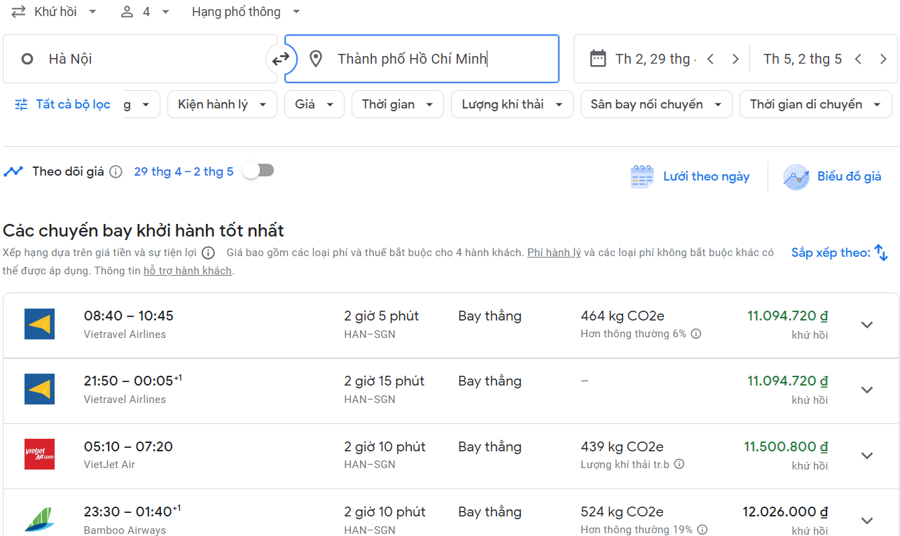Swap origin and destination cities
The image size is (900, 536).
click(281, 59)
